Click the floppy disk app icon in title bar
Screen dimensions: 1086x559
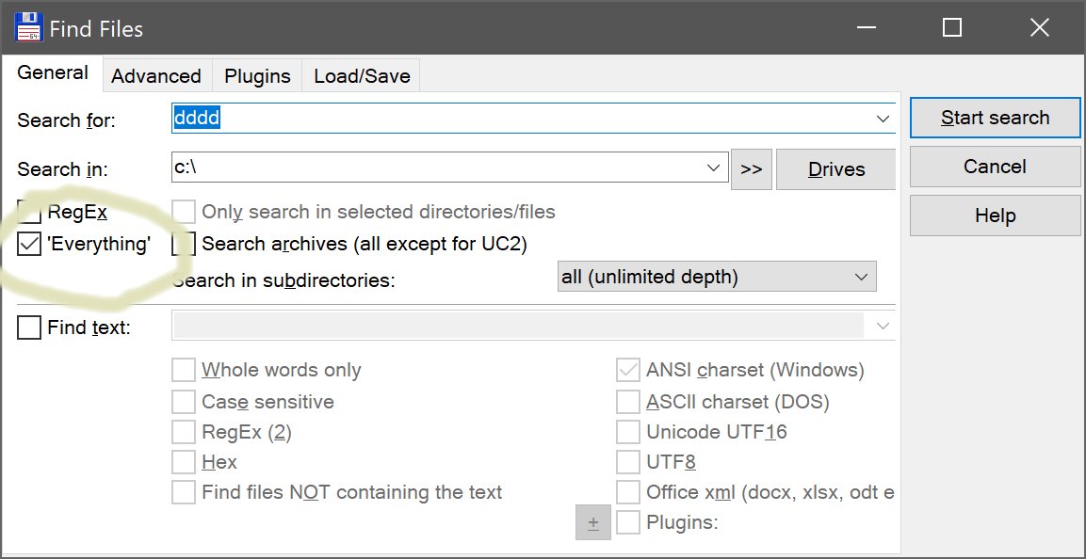[27, 28]
